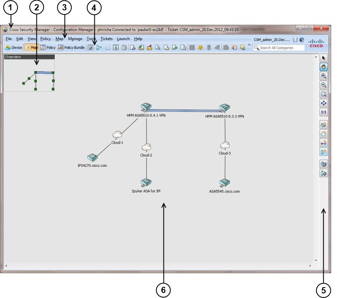Click the show devices on map tool
The width and height of the screenshot is (339, 298).
point(323,125)
